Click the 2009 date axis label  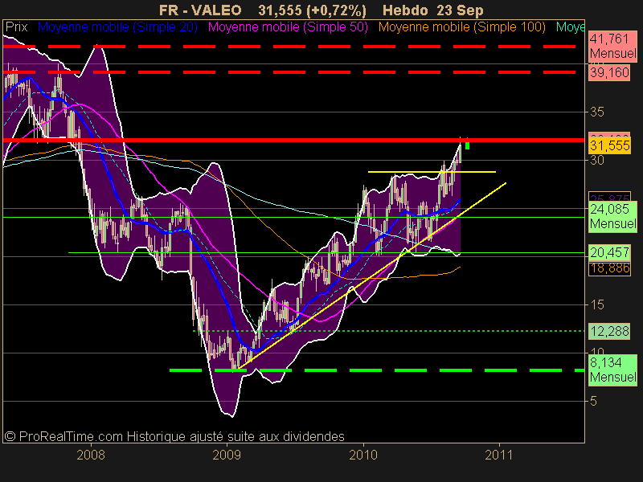227,455
